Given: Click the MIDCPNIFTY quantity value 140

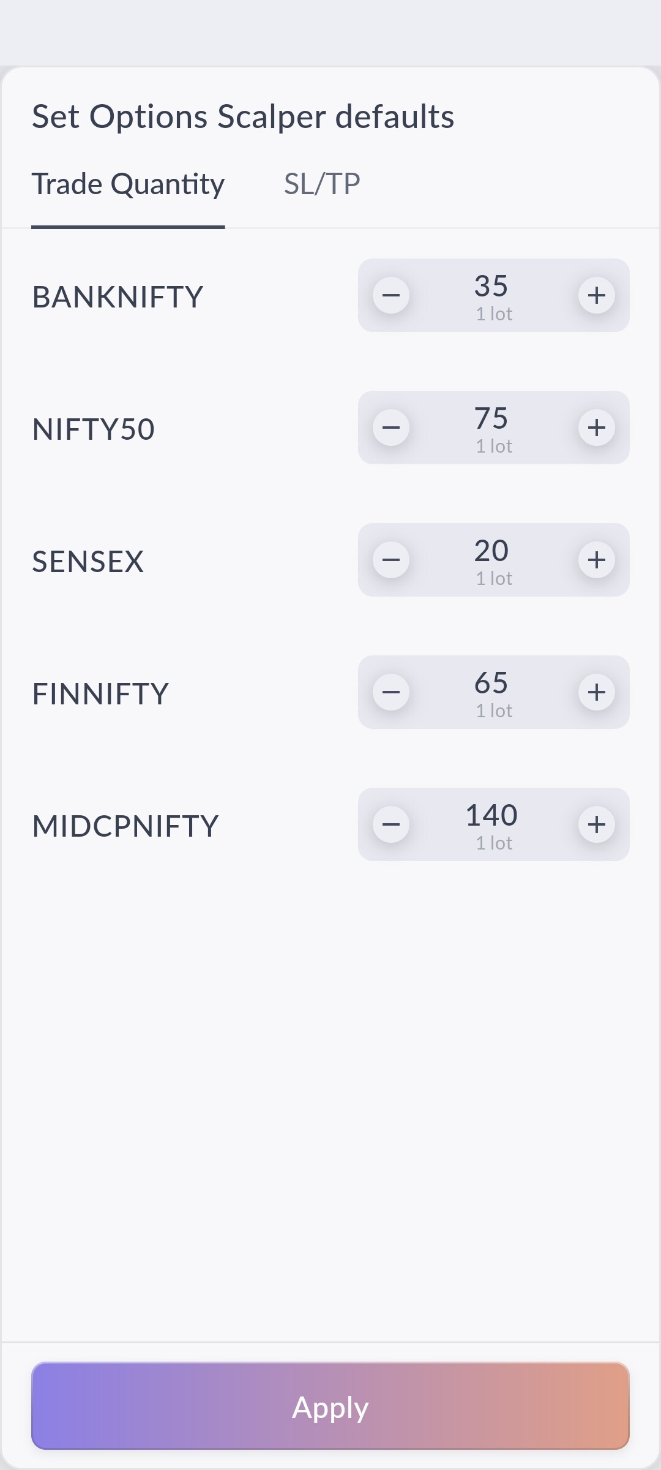Looking at the screenshot, I should click(491, 816).
